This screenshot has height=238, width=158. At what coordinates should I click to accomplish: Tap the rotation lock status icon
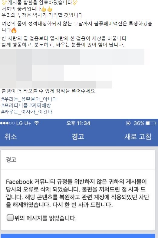(128, 123)
